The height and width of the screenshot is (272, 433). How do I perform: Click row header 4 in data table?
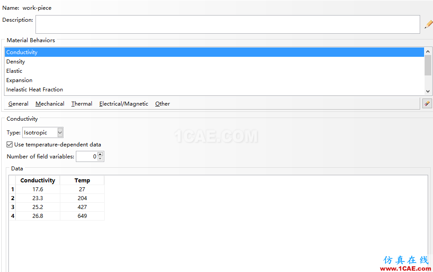pyautogui.click(x=12, y=216)
